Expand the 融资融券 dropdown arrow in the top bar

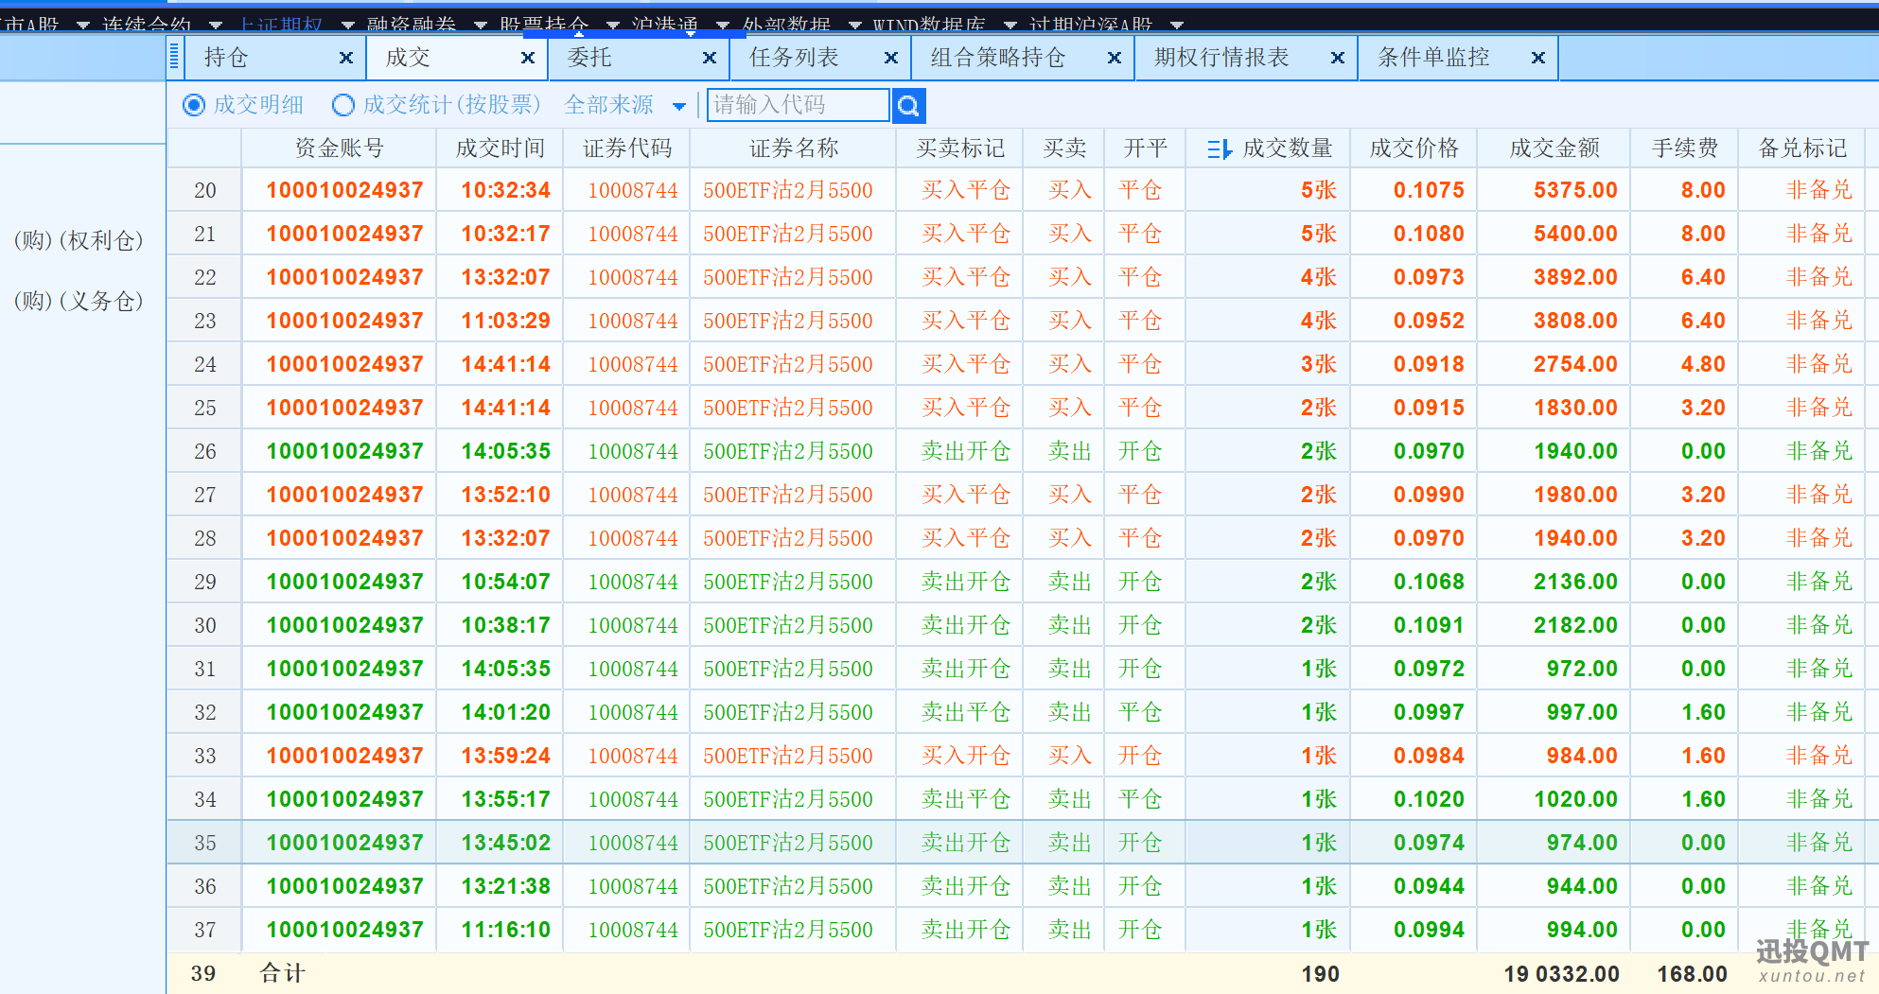pos(480,25)
